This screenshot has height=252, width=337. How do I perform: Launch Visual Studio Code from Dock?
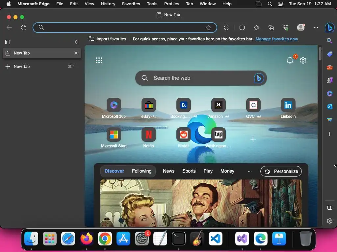pyautogui.click(x=216, y=239)
